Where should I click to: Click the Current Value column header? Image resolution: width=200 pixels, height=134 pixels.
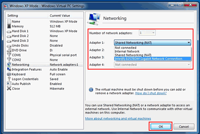pyautogui.click(x=60, y=16)
